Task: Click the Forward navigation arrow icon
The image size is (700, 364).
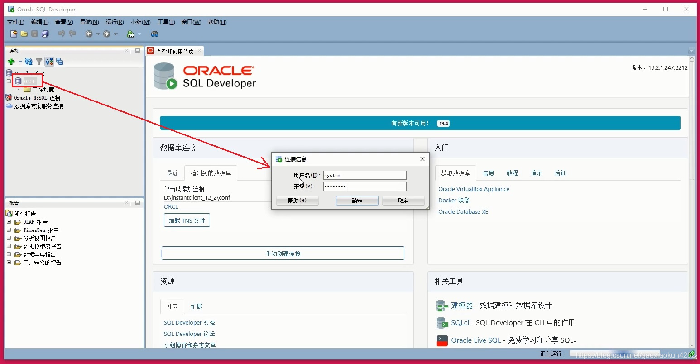Action: tap(107, 34)
